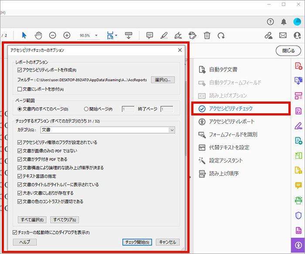Toggle アクセシビリティ権限のフラグ checkbox
Image resolution: width=305 pixels, height=254 pixels.
pos(20,142)
